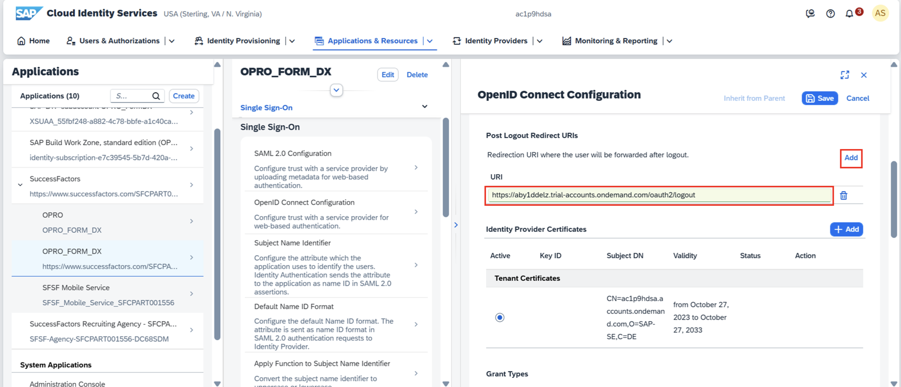Enter full screen mode for configuration panel
901x387 pixels.
[x=844, y=75]
